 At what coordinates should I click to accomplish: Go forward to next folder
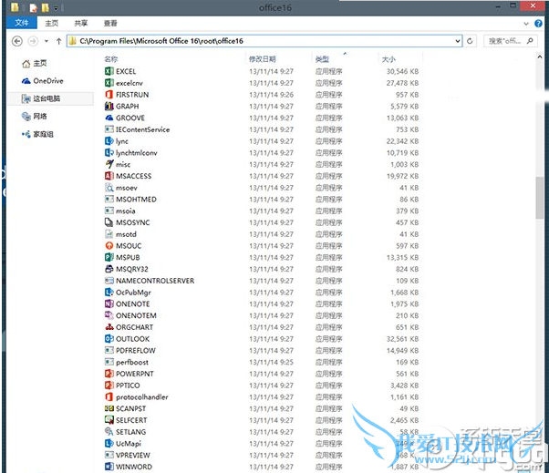tap(33, 41)
